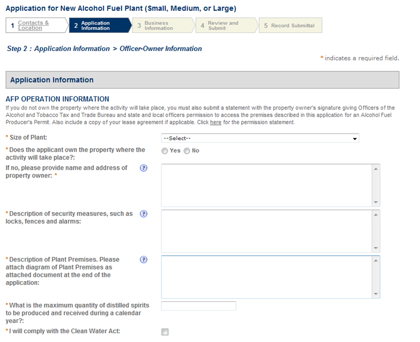Click help icon beside property owner address field
The image size is (420, 342).
(144, 168)
